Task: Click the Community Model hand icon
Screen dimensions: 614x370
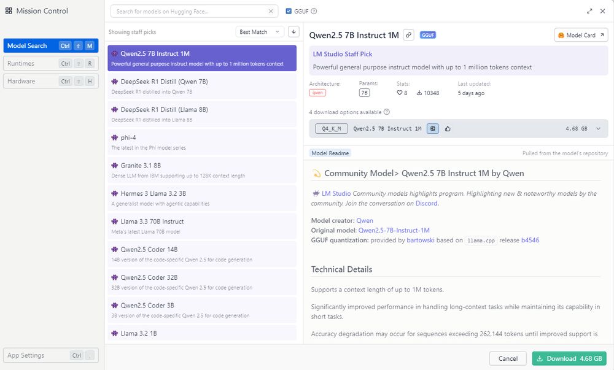Action: coord(316,173)
